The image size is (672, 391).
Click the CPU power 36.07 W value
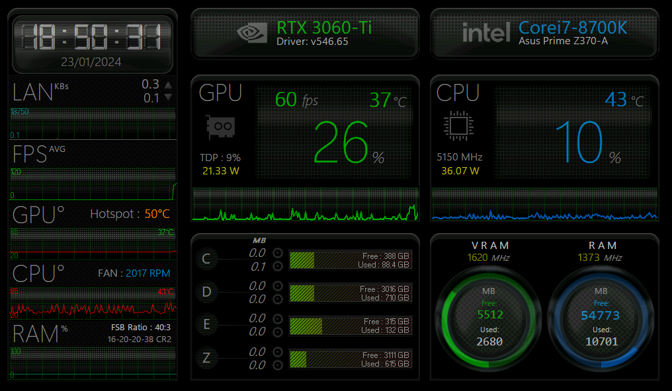460,170
